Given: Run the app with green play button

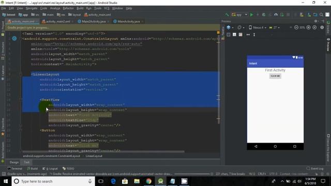Looking at the screenshot, I should click(x=251, y=15).
